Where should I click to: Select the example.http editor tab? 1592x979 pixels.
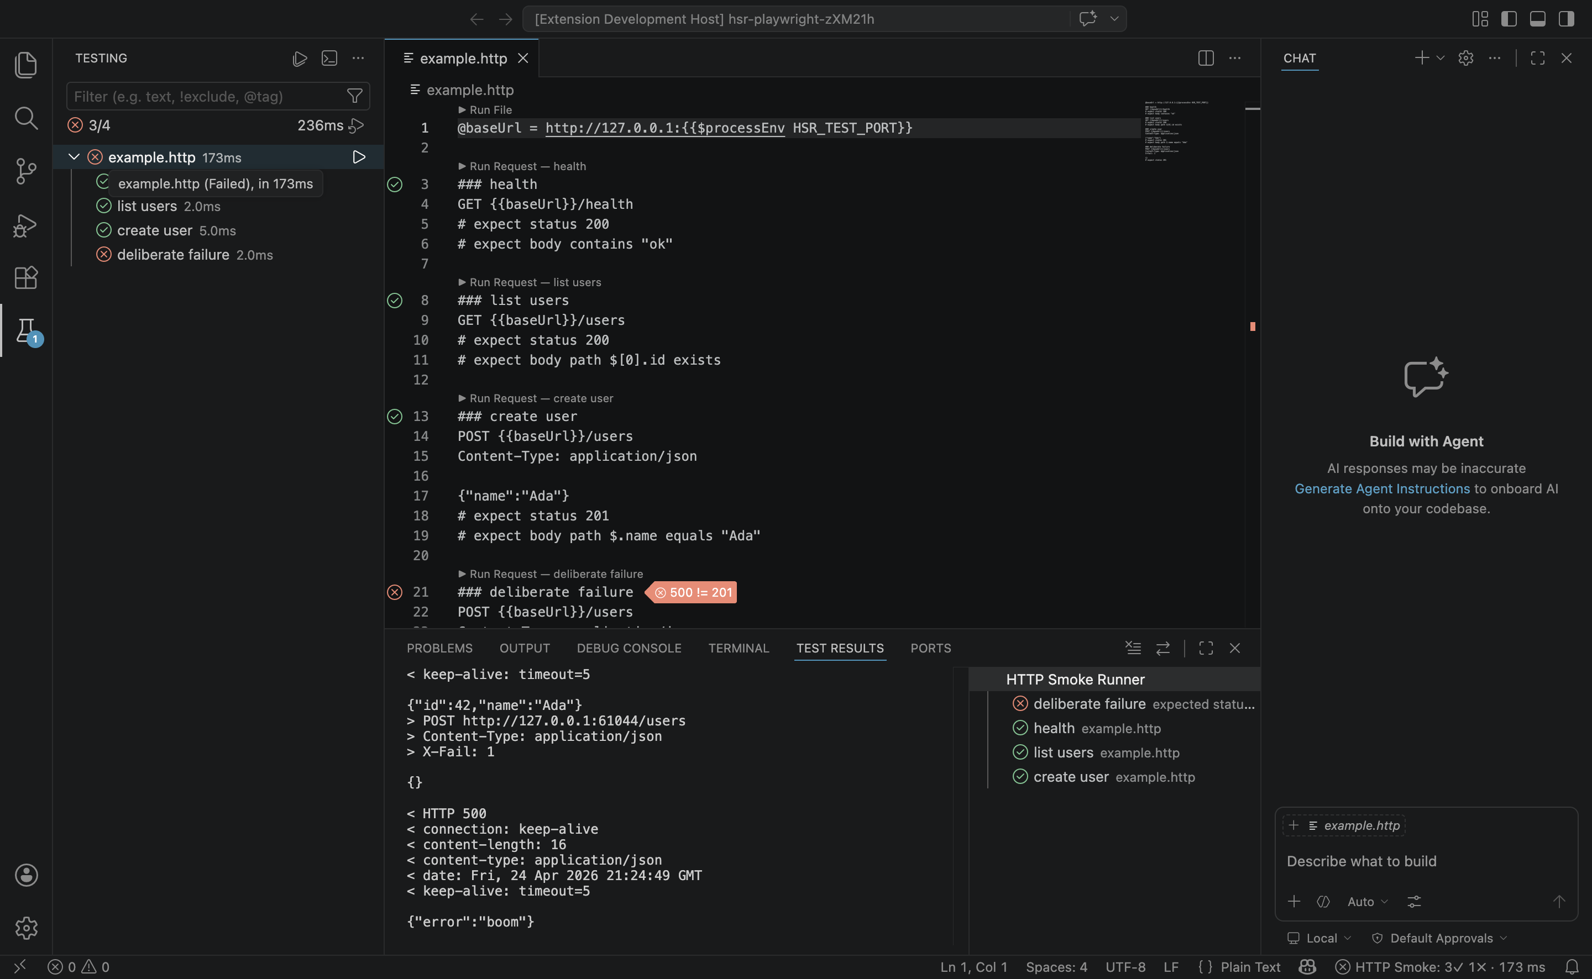pyautogui.click(x=461, y=58)
